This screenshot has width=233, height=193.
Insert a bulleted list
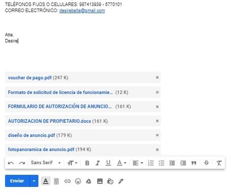tap(161, 163)
